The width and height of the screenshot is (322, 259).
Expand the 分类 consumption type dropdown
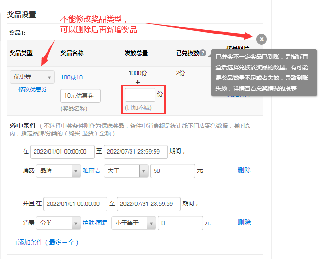[58, 223]
